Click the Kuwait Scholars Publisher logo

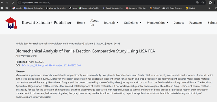coord(11,23)
